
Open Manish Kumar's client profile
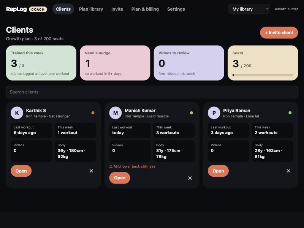coord(120,178)
